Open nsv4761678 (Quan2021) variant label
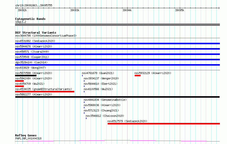This screenshot has height=144, width=227. 98,73
